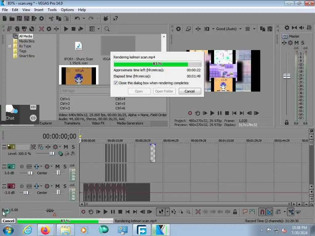Click Cancel in the bottom status bar

[x=8, y=221]
